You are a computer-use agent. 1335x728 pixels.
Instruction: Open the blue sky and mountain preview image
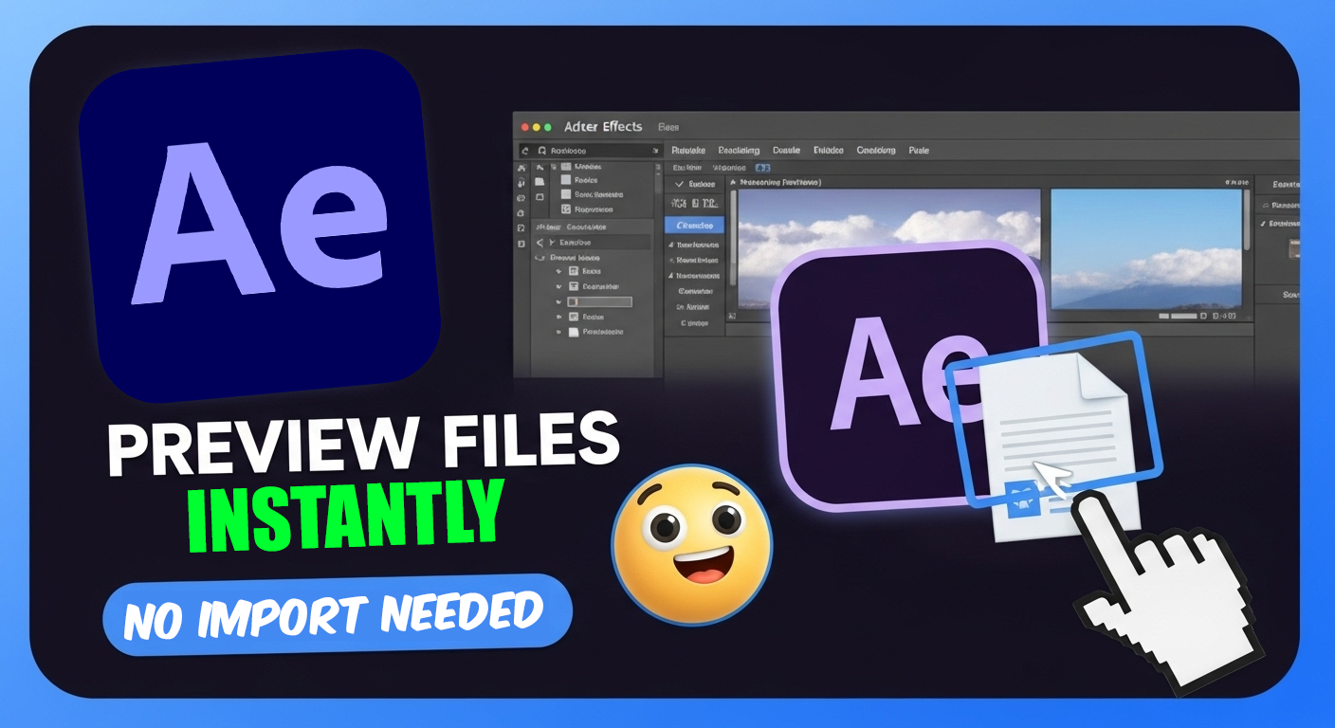click(x=1144, y=248)
